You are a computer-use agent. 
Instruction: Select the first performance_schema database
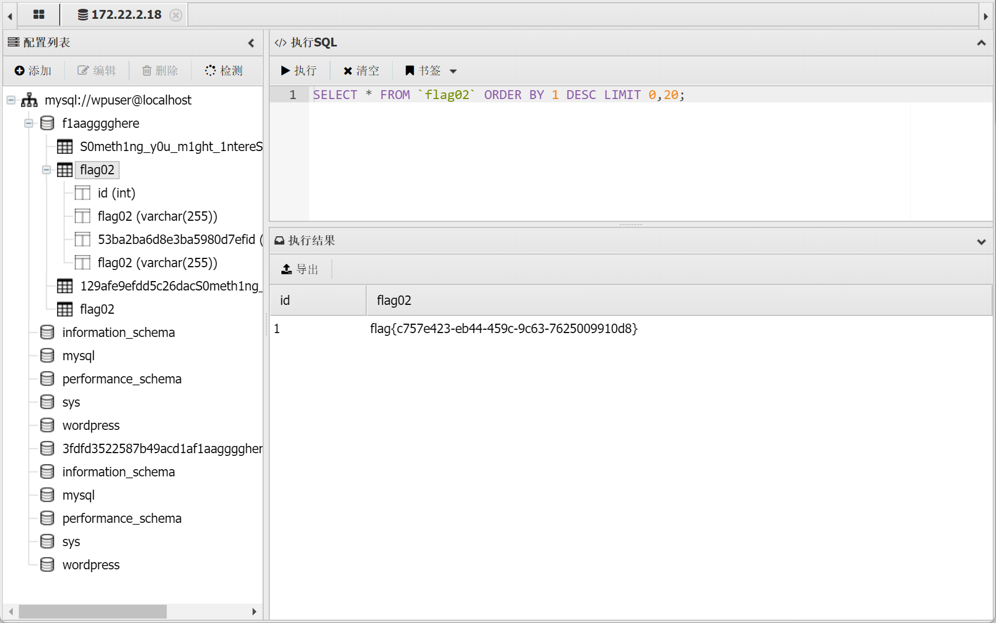pyautogui.click(x=122, y=379)
